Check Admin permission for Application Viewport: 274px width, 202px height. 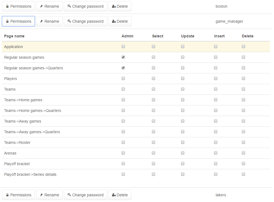pyautogui.click(x=123, y=47)
